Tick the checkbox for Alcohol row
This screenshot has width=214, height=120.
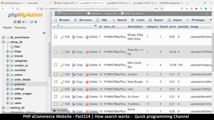[x=56, y=74]
